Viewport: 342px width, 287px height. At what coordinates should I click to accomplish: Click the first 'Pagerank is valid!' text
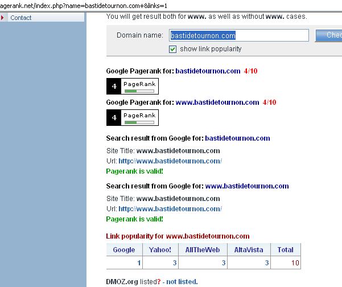point(134,171)
